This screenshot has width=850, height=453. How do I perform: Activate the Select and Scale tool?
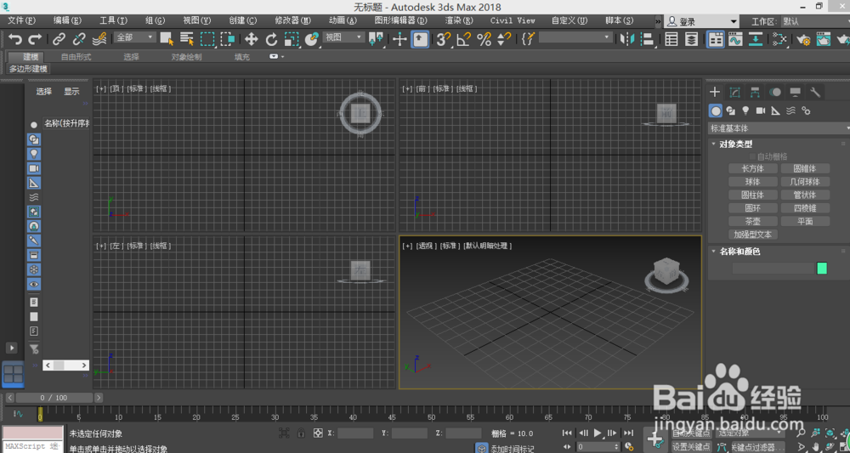(x=292, y=39)
